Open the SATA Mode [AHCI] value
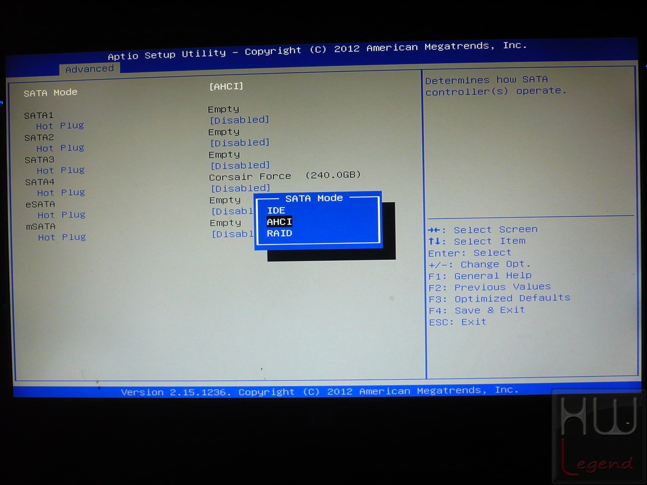Screen dimensions: 647x485 coord(226,86)
